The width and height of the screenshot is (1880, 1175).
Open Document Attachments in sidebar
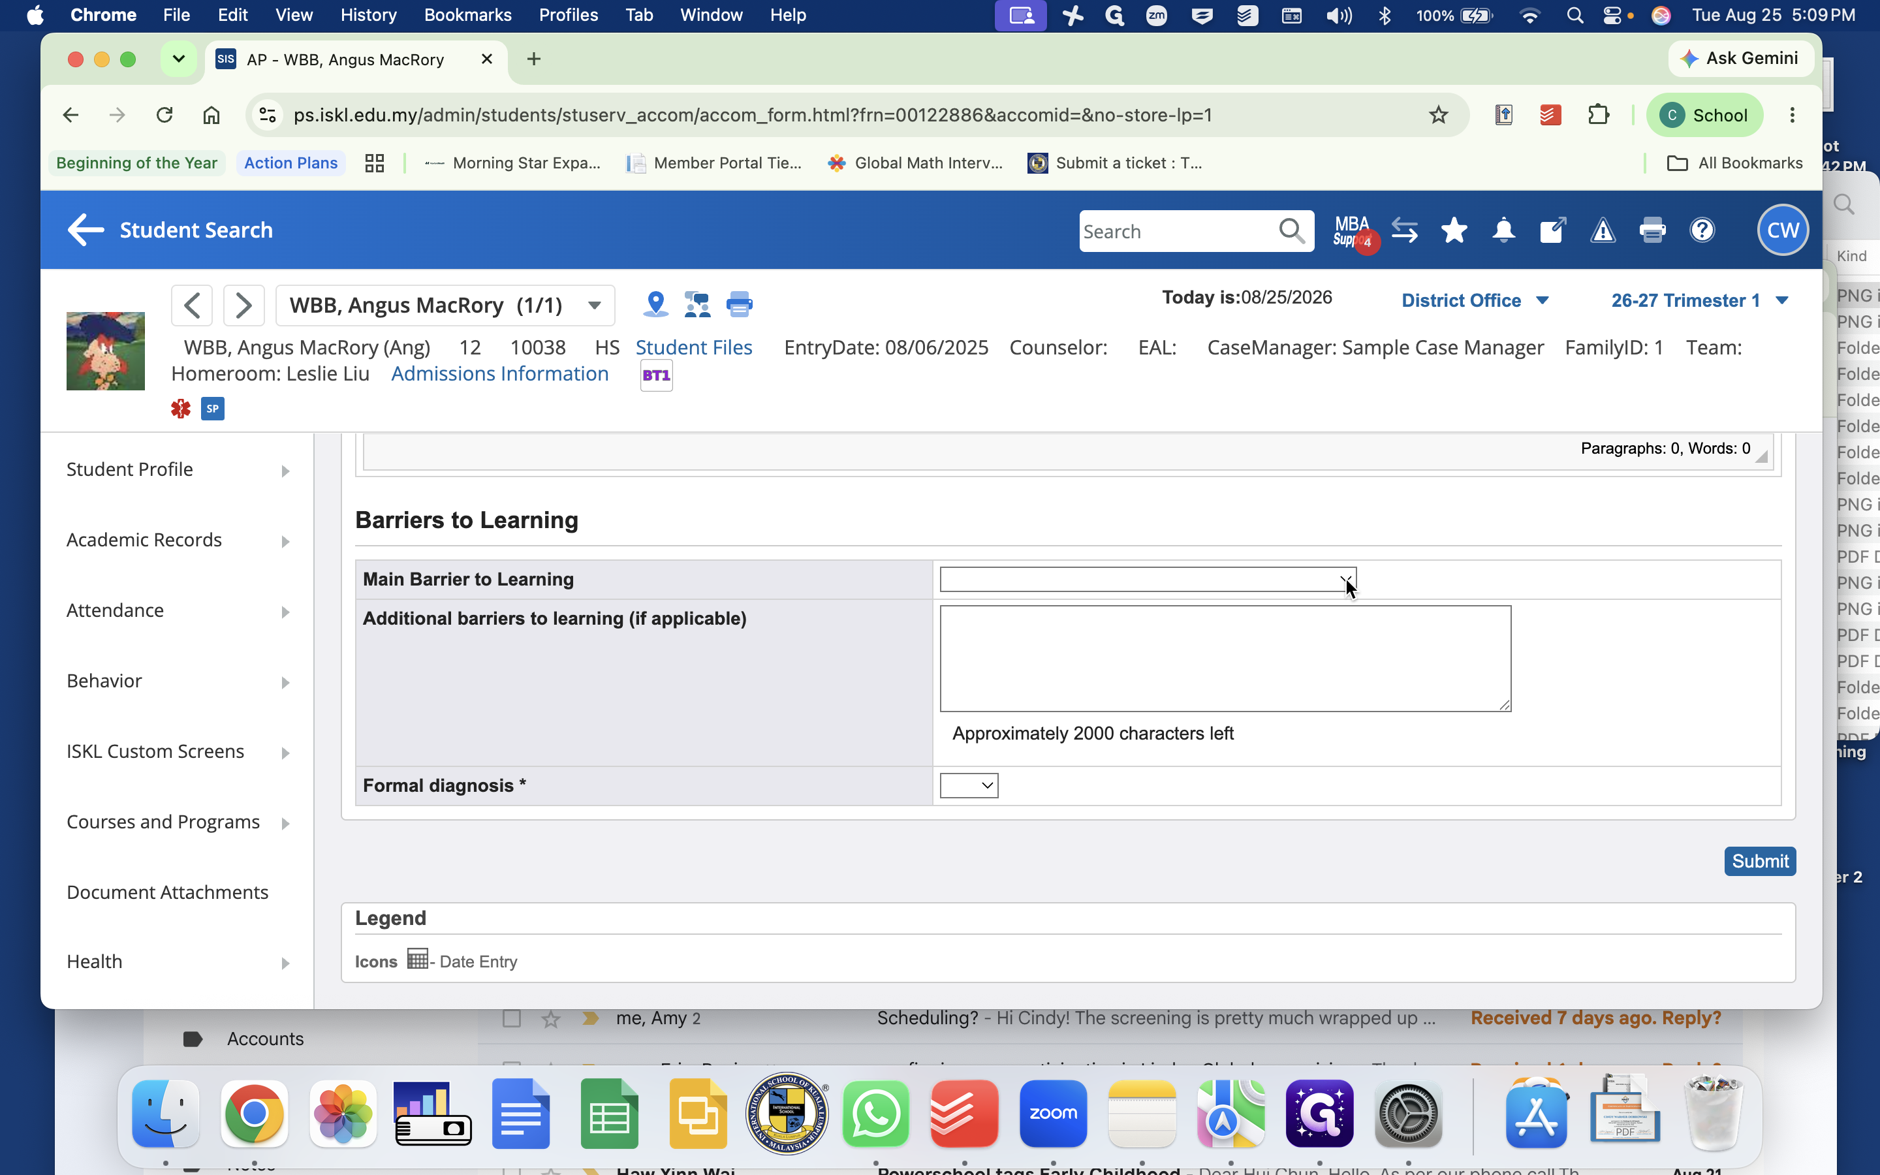(x=168, y=892)
